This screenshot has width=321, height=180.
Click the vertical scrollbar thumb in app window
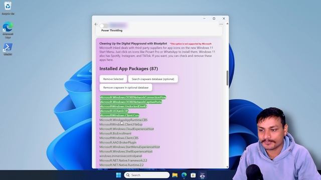(x=227, y=78)
